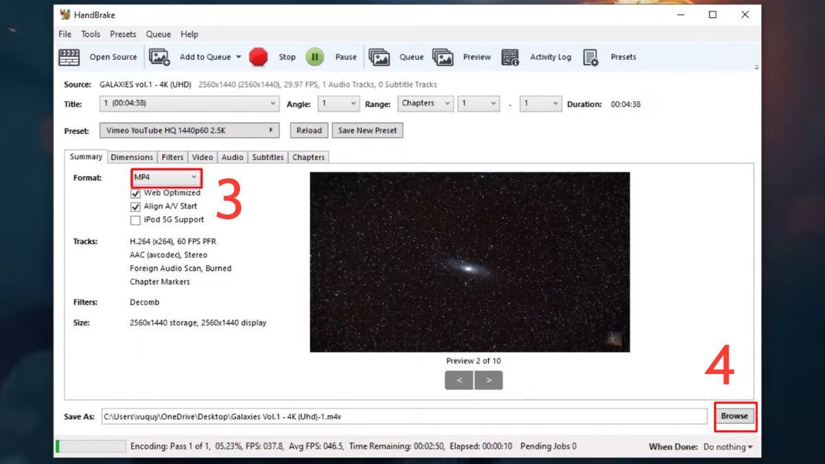The image size is (825, 464).
Task: Click the Browse button
Action: [734, 417]
